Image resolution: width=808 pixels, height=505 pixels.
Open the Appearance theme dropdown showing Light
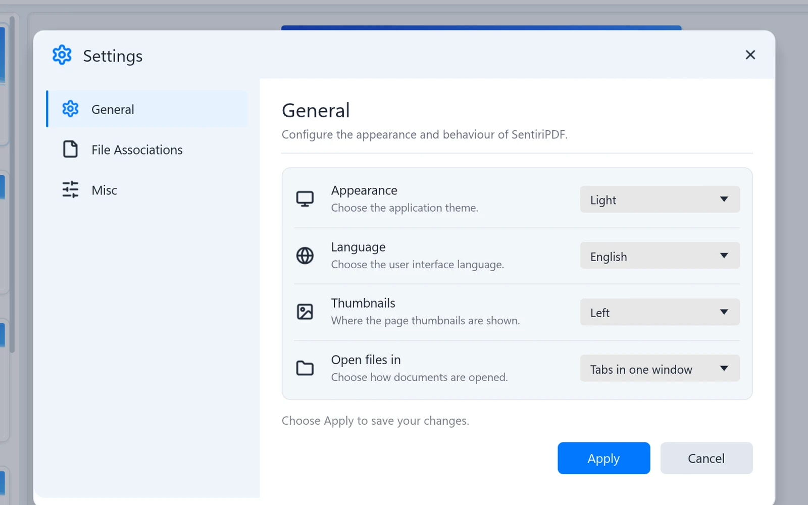[x=660, y=199]
